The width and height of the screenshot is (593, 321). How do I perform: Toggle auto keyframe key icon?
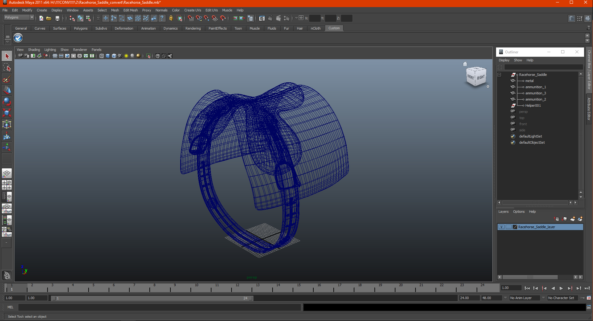(x=582, y=298)
